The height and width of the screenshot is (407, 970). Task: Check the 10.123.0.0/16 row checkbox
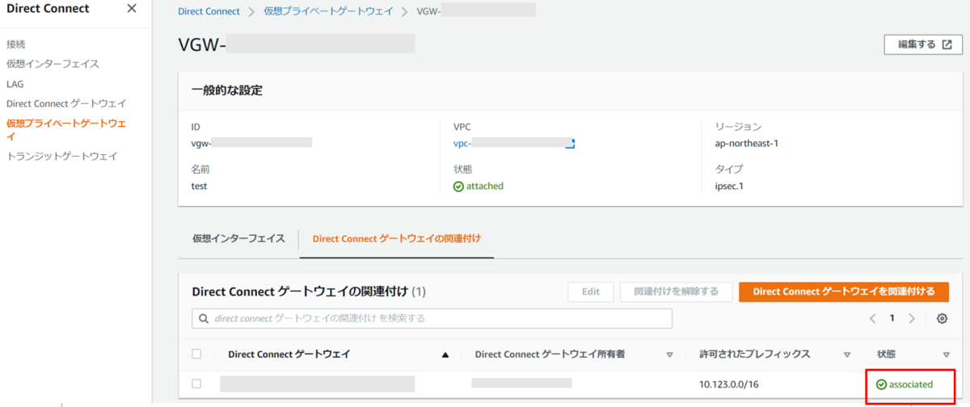pyautogui.click(x=196, y=384)
